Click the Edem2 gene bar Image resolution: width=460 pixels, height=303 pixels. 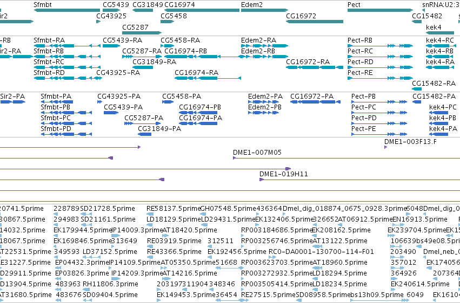click(265, 10)
